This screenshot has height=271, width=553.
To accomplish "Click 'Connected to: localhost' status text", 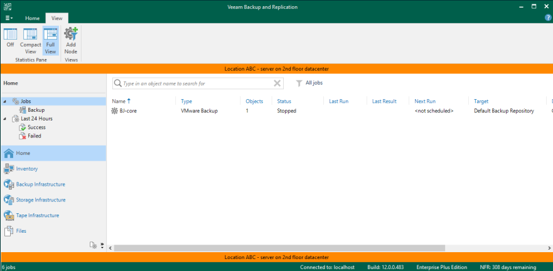I will tap(327, 267).
